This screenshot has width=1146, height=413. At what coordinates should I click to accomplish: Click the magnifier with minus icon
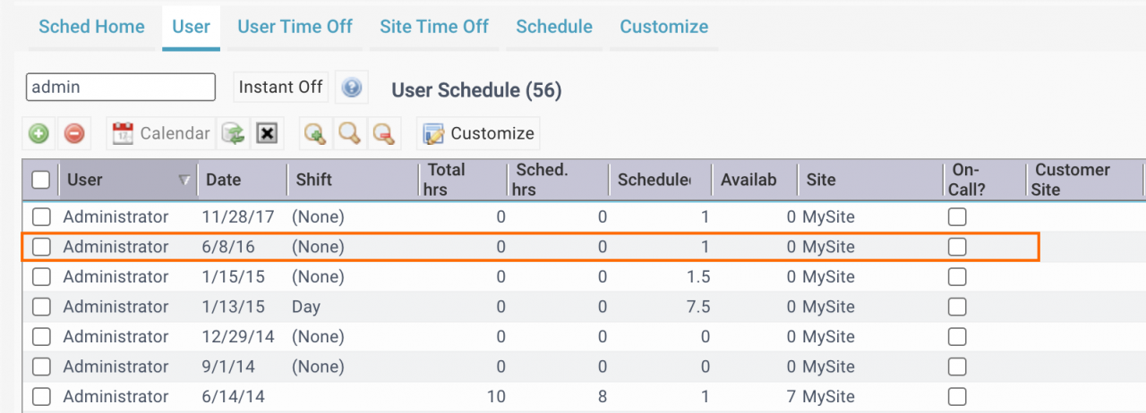pos(384,133)
